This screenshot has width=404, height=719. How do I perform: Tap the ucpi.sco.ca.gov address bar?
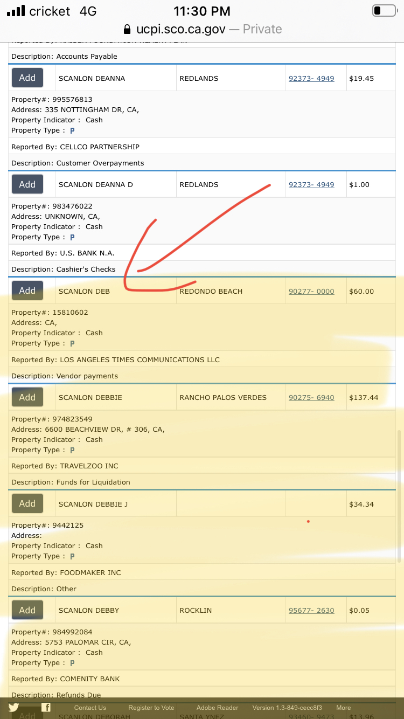[202, 29]
